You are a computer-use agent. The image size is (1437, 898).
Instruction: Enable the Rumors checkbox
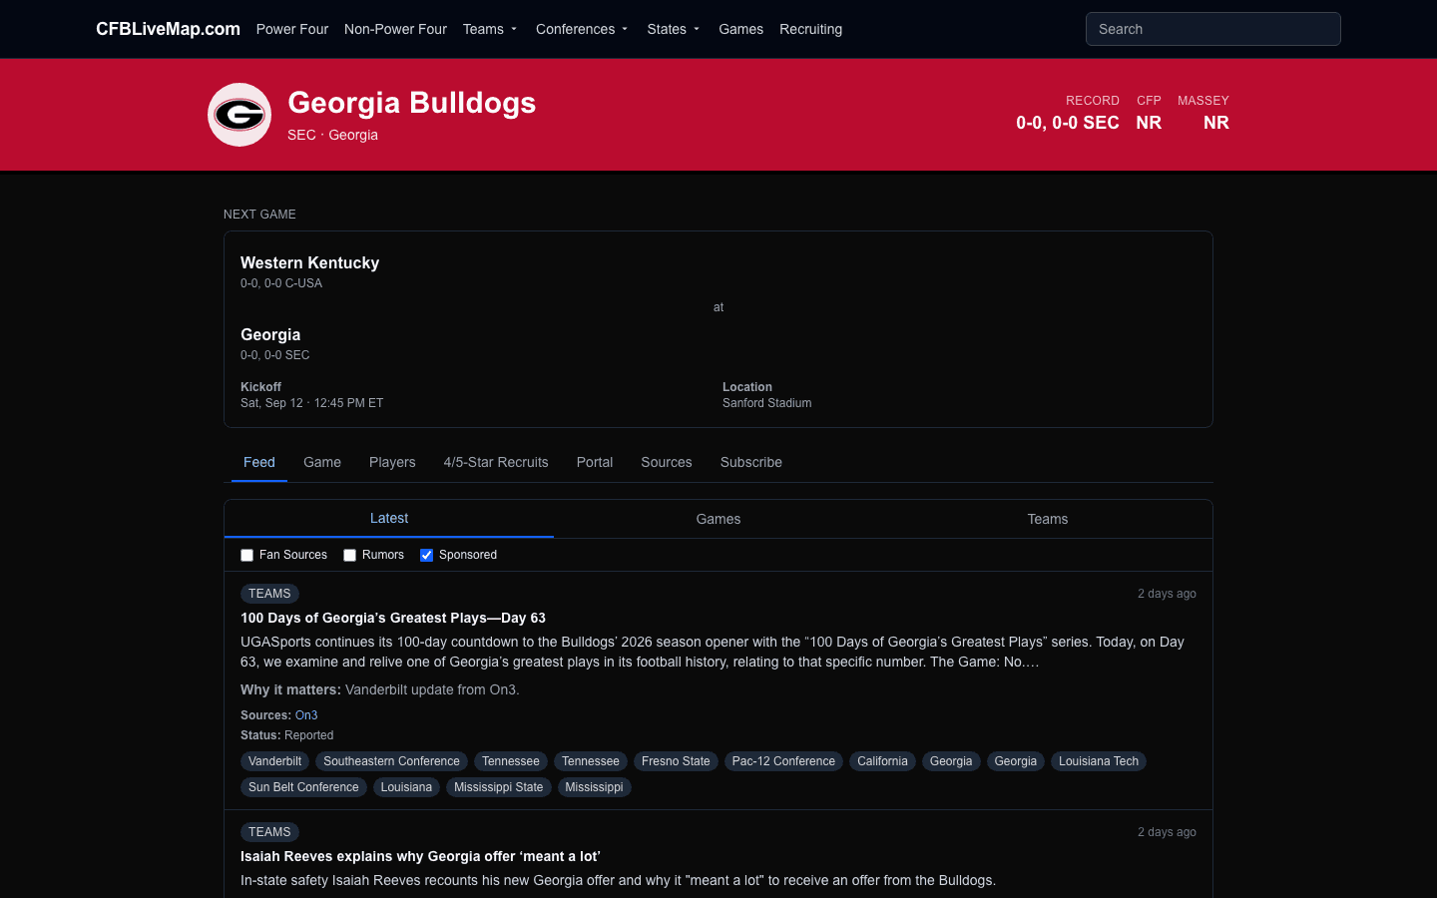click(x=349, y=555)
